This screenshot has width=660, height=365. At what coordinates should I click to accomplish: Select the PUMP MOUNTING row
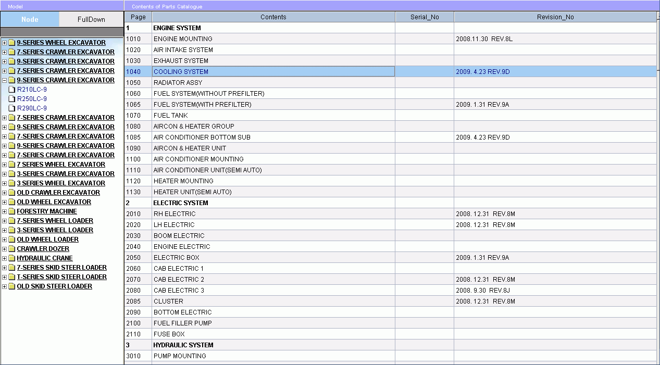(x=391, y=356)
